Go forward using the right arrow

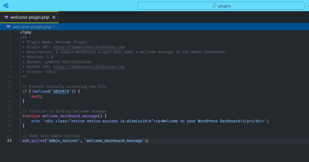coord(131,6)
